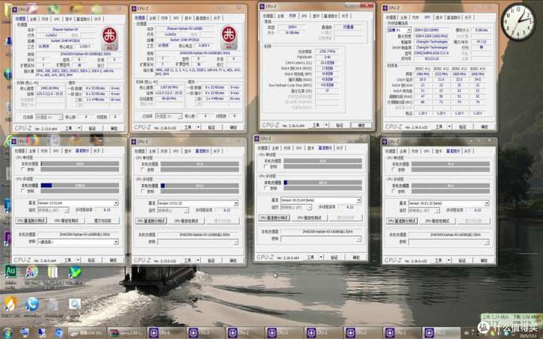Tick single-thread Reference checkbox in Version 19.01.64 window

tap(265, 166)
